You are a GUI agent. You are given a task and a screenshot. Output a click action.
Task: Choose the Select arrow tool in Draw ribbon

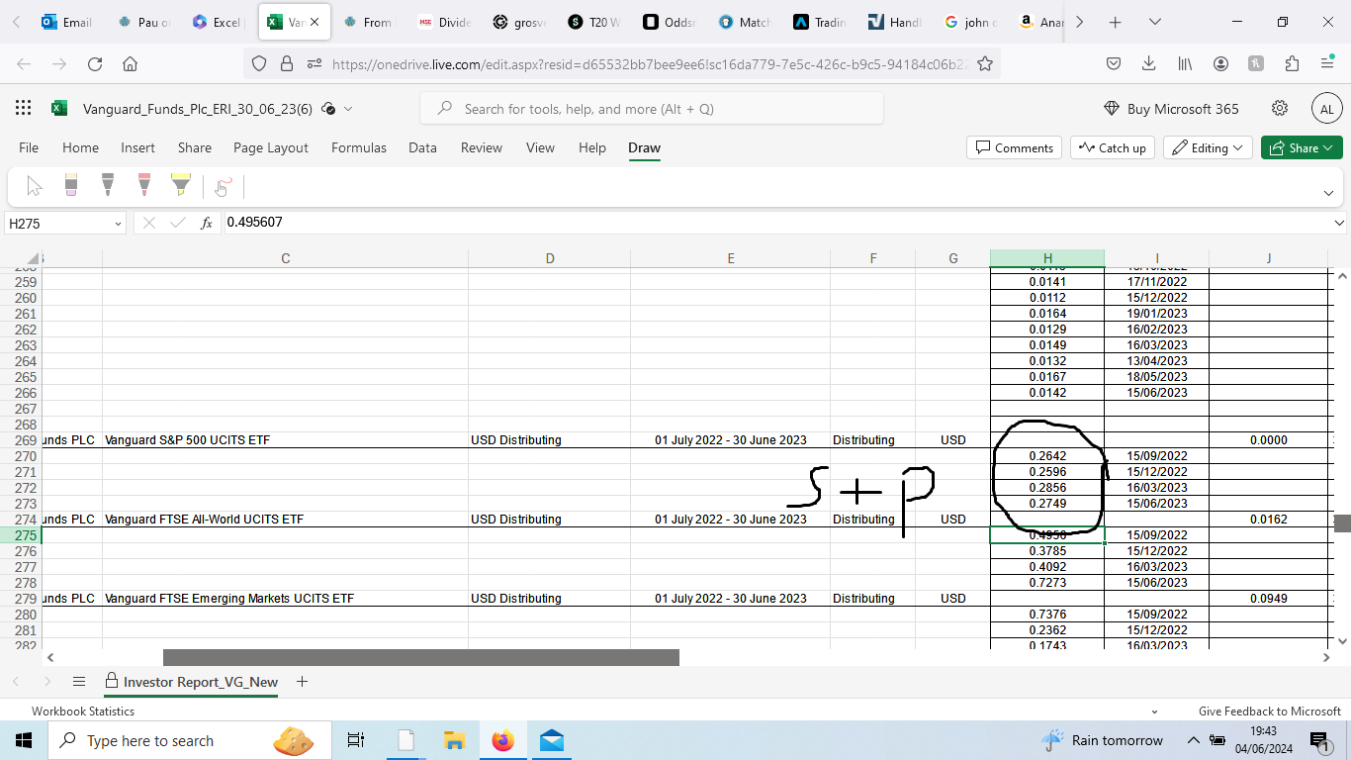pyautogui.click(x=35, y=186)
